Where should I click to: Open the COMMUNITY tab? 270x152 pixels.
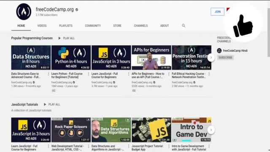[x=93, y=26]
